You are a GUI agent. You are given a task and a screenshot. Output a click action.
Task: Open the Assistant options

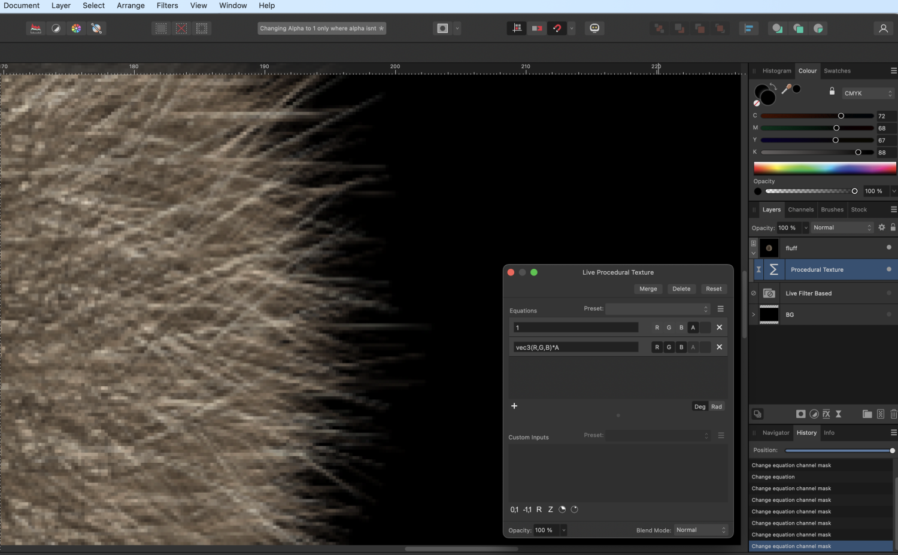(x=594, y=28)
